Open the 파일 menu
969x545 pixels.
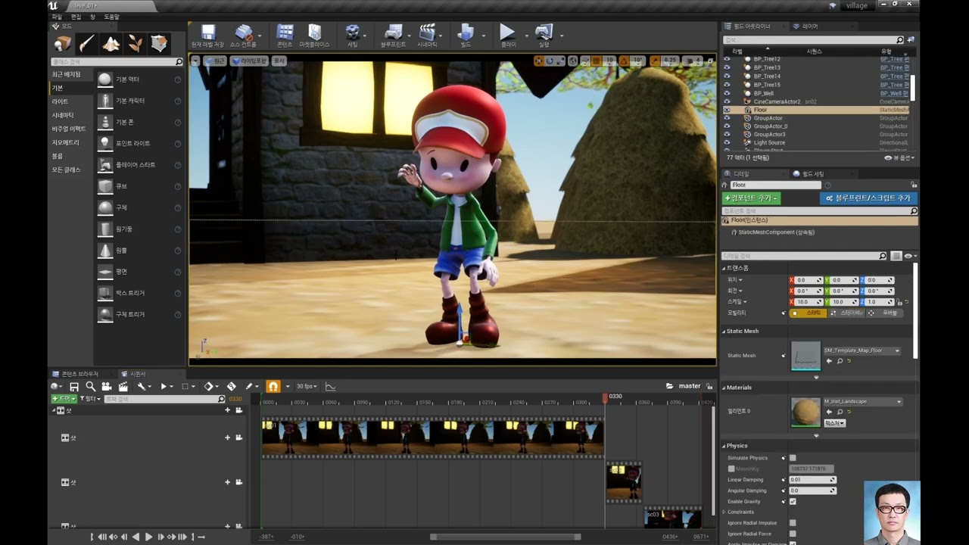[x=57, y=17]
